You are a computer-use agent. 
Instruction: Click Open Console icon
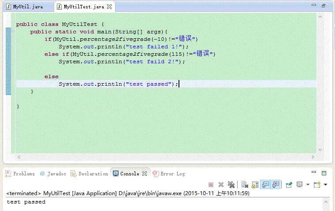pyautogui.click(x=317, y=185)
